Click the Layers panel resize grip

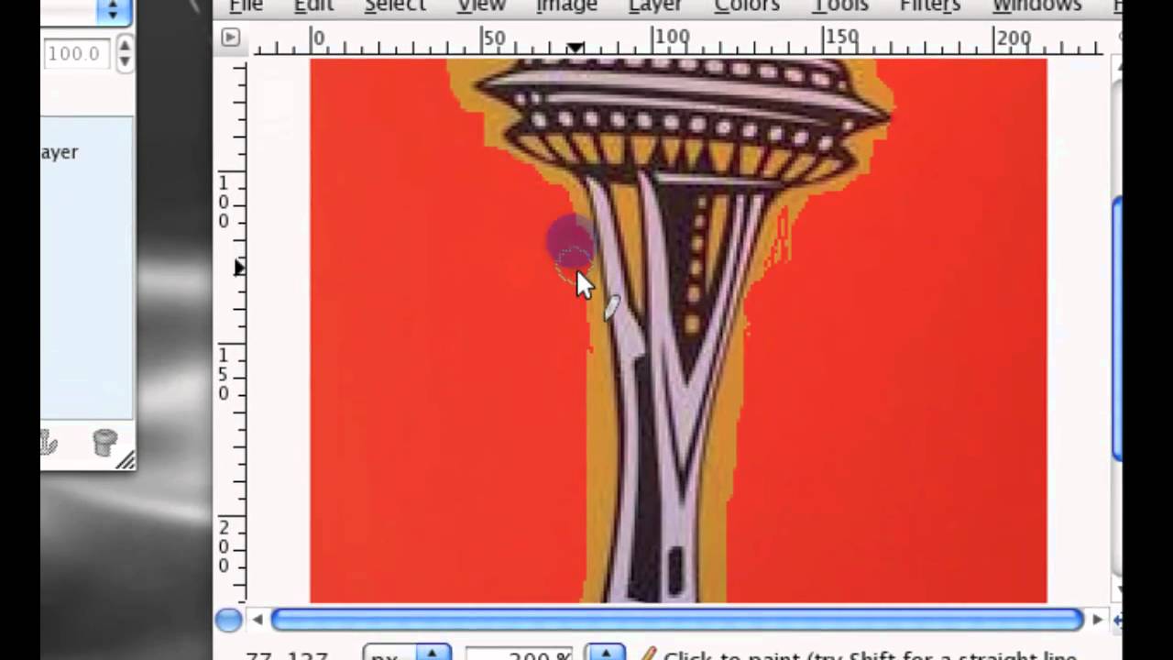point(126,461)
